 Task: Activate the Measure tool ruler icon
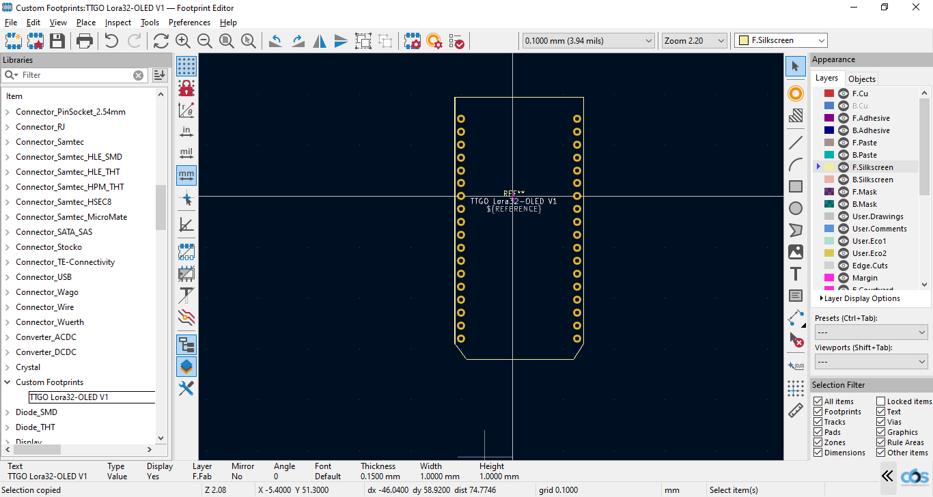[796, 410]
